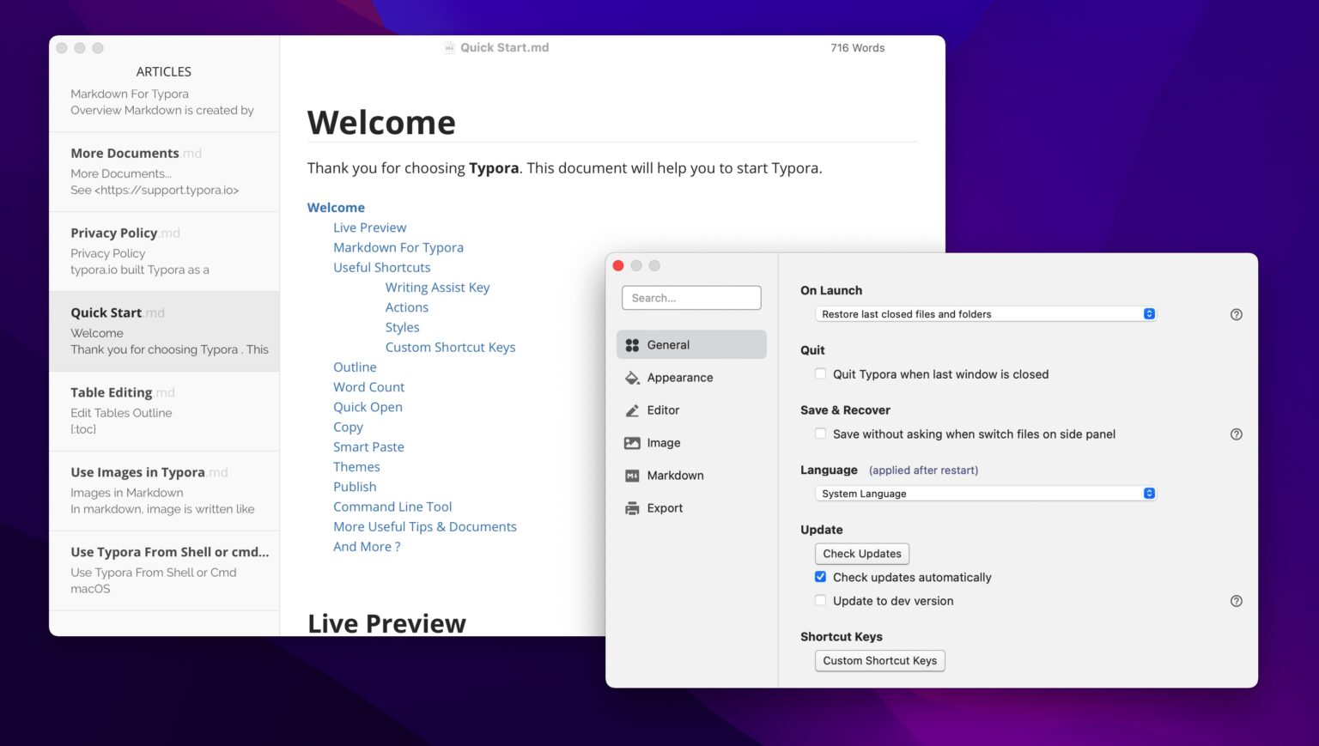Open Custom Shortcut Keys settings
Screen dimensions: 1319x746
pos(879,660)
